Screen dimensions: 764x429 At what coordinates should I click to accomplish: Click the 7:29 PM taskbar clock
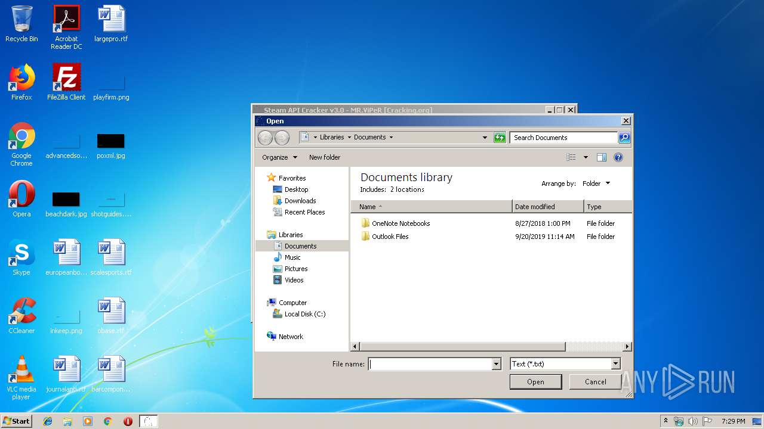[x=733, y=421]
